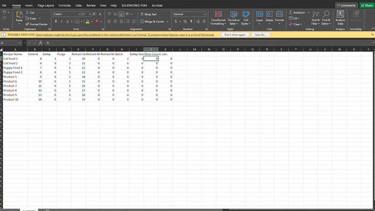Click the Share button
The height and width of the screenshot is (211, 375).
point(367,5)
